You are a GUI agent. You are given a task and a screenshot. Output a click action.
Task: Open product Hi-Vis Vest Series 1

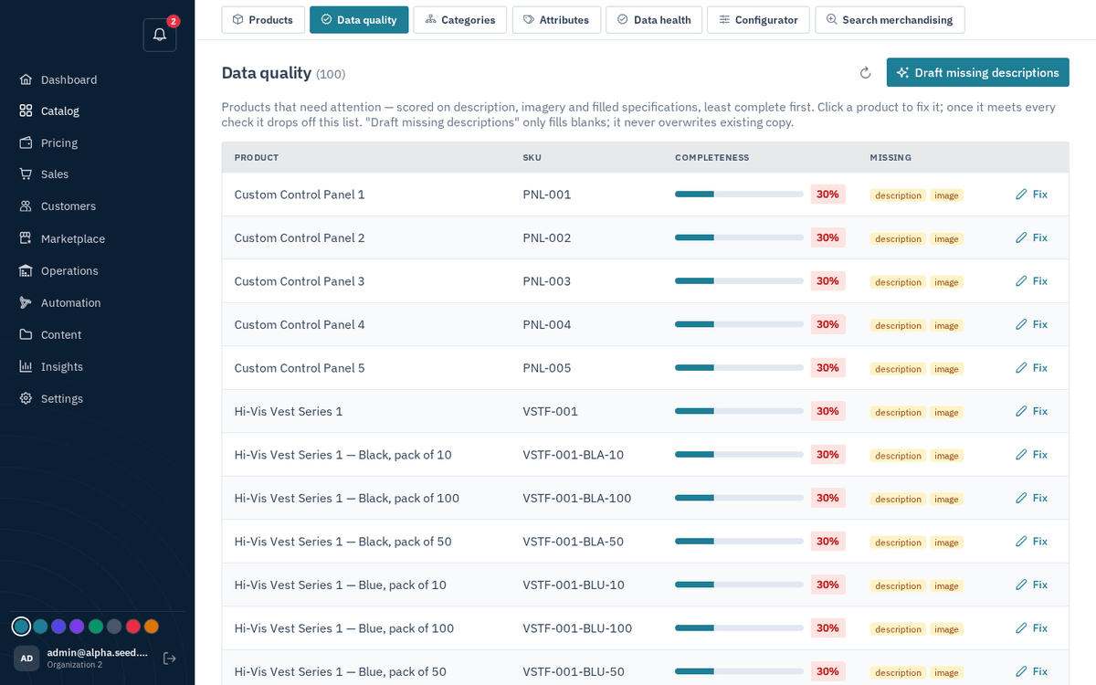coord(289,411)
